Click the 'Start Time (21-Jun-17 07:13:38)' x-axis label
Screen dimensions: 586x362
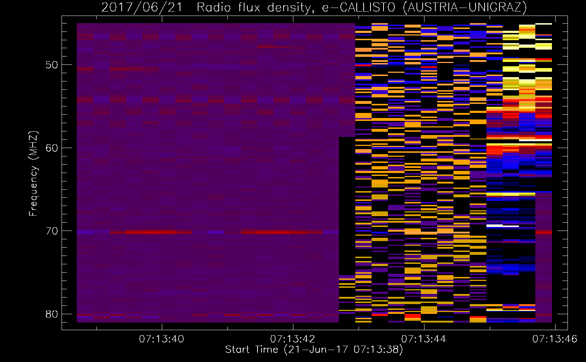click(314, 350)
